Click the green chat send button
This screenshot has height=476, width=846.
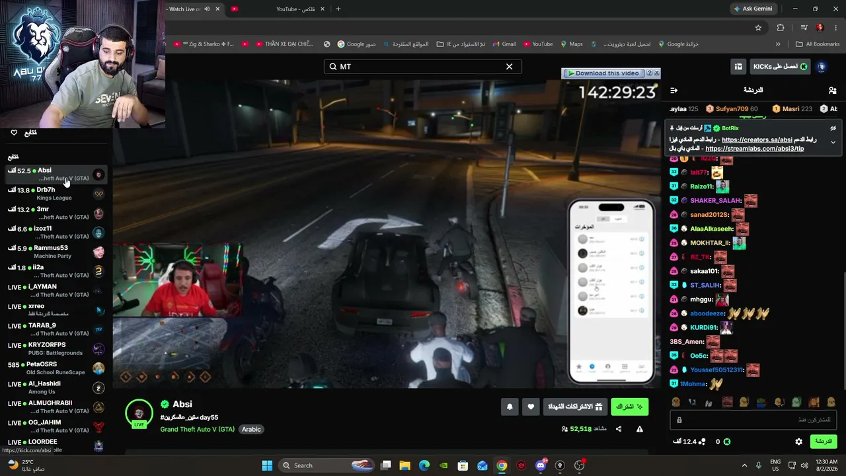tap(824, 442)
